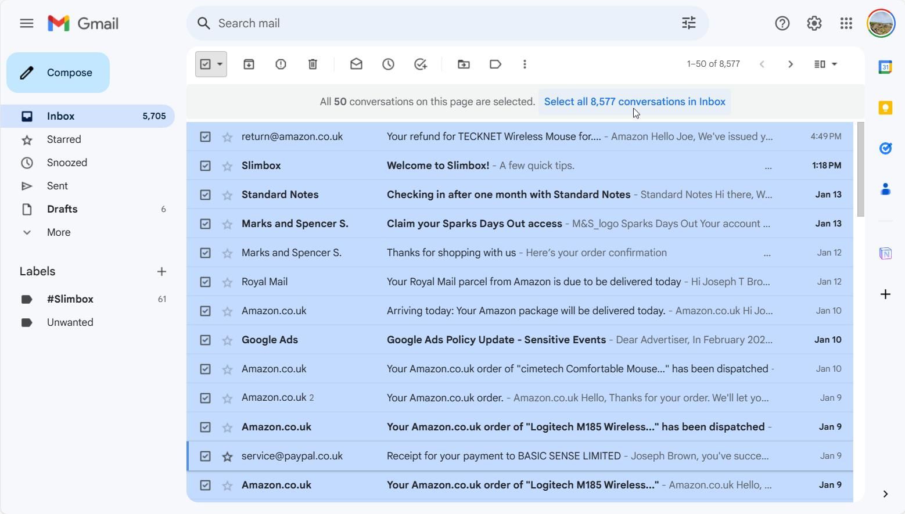Deselect all via the master checkbox
The image size is (905, 514).
(206, 64)
